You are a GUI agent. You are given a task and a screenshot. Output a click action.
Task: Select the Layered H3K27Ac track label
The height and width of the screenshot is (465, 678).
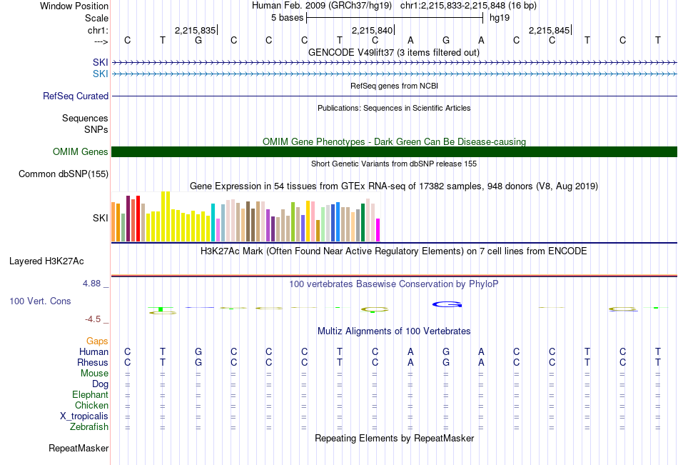point(46,261)
